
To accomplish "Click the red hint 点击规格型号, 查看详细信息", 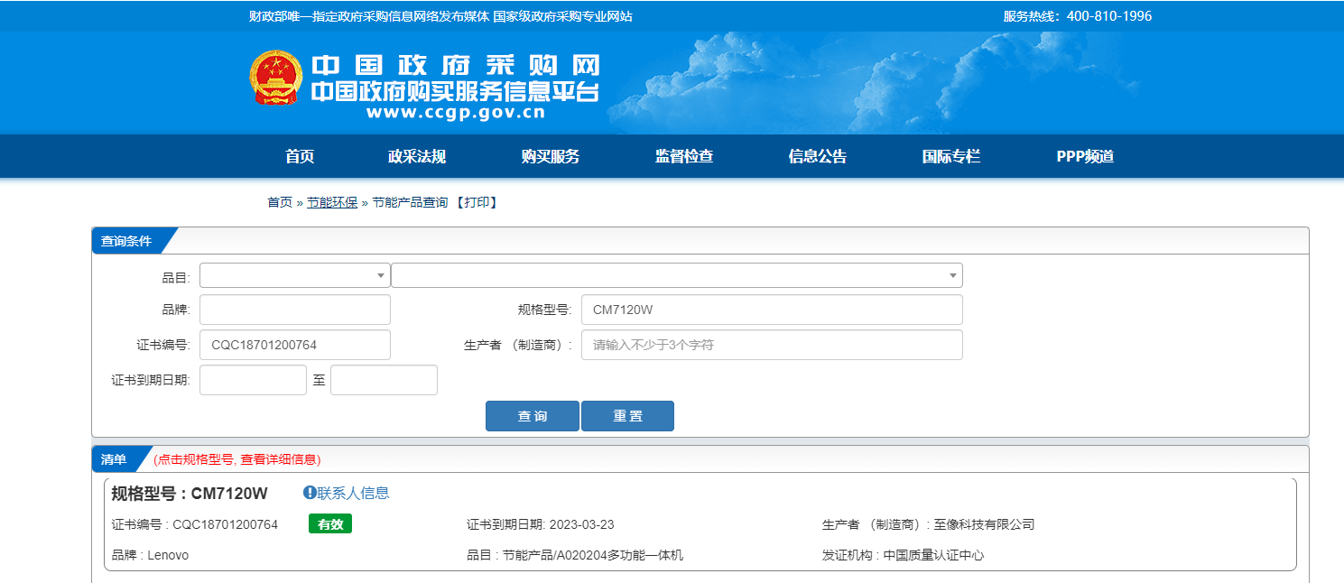I will tap(237, 459).
